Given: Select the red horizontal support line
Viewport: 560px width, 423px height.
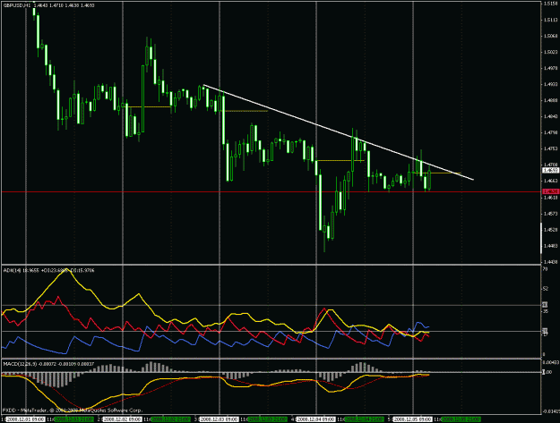Looking at the screenshot, I should pos(271,192).
